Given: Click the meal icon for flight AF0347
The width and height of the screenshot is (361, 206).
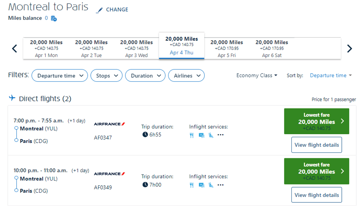Looking at the screenshot, I should pyautogui.click(x=191, y=135).
